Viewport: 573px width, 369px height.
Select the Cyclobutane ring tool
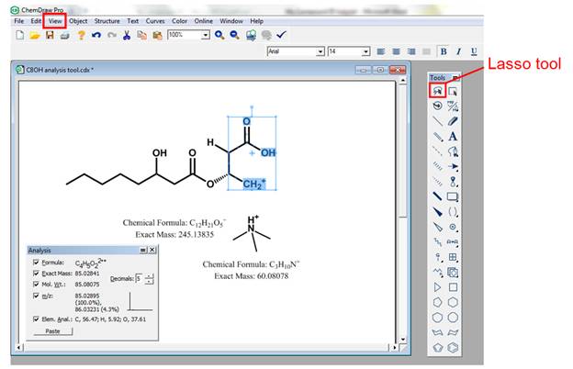coord(453,287)
